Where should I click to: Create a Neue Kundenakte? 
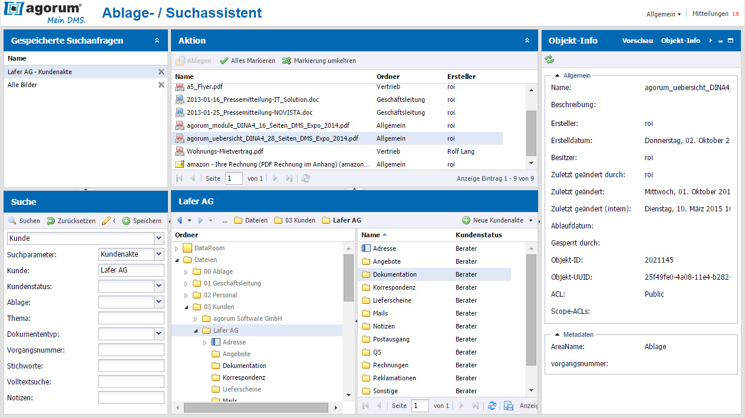[493, 220]
